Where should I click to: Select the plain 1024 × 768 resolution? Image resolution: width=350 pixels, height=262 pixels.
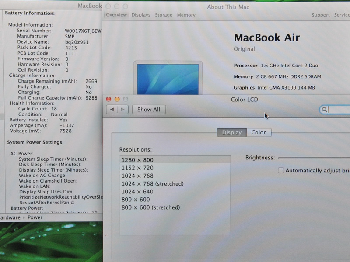click(x=175, y=176)
